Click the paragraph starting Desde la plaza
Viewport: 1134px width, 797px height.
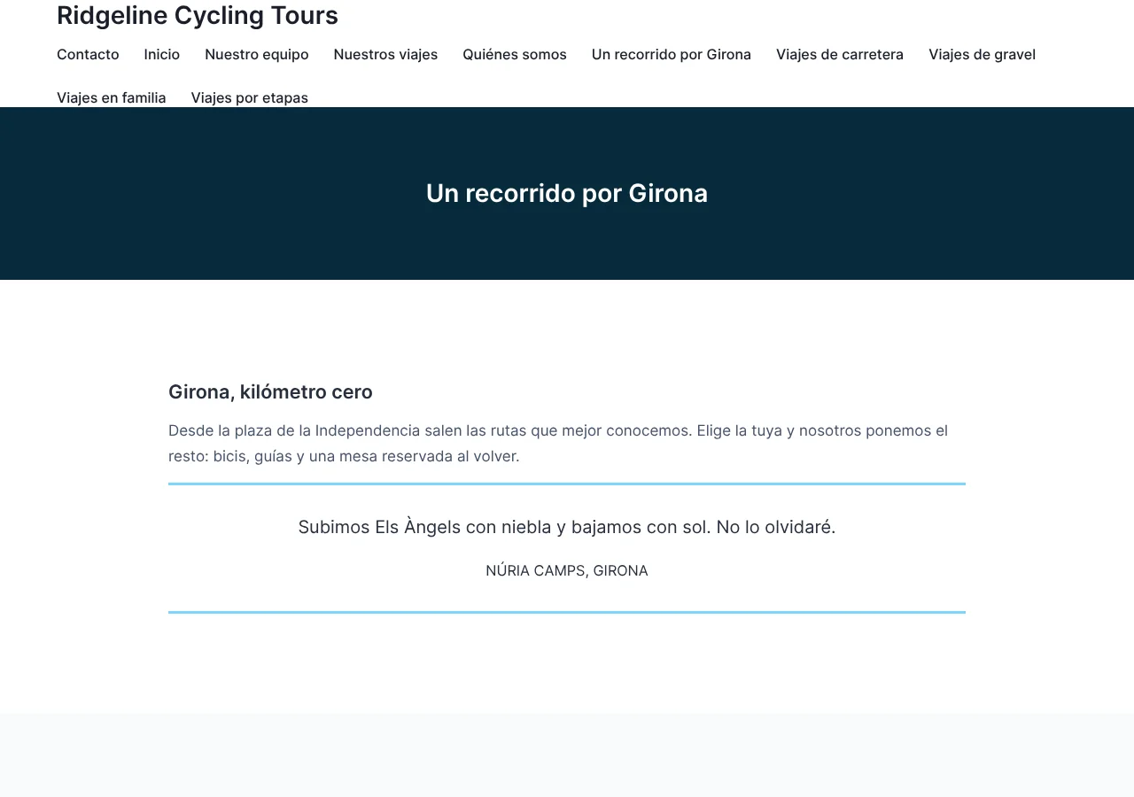pos(567,444)
